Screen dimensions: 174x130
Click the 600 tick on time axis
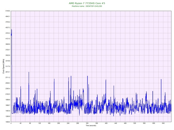point(154,123)
